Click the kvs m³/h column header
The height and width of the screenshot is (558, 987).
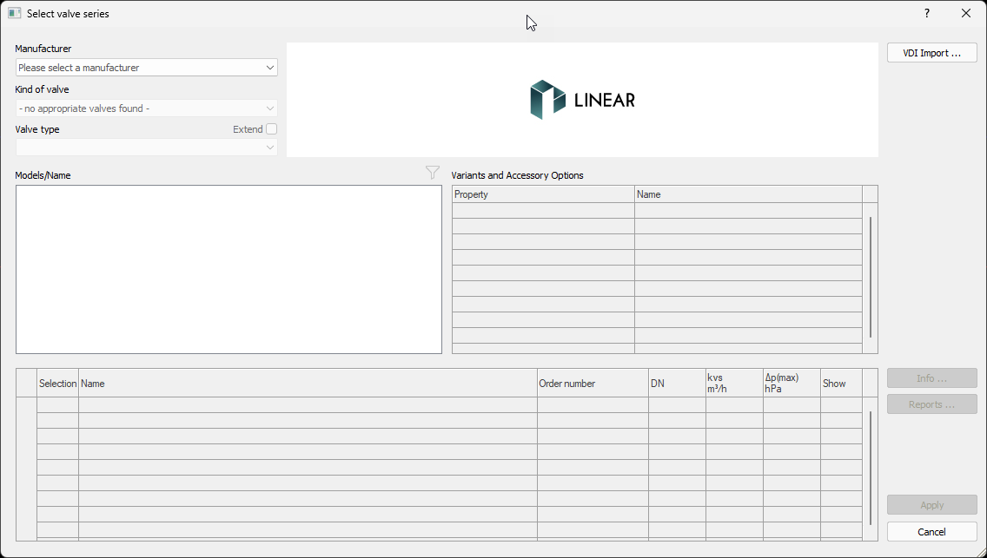coord(734,384)
